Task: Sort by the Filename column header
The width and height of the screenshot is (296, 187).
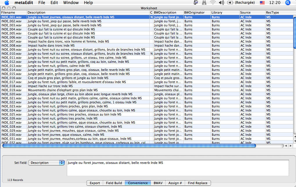Action: [x=14, y=13]
